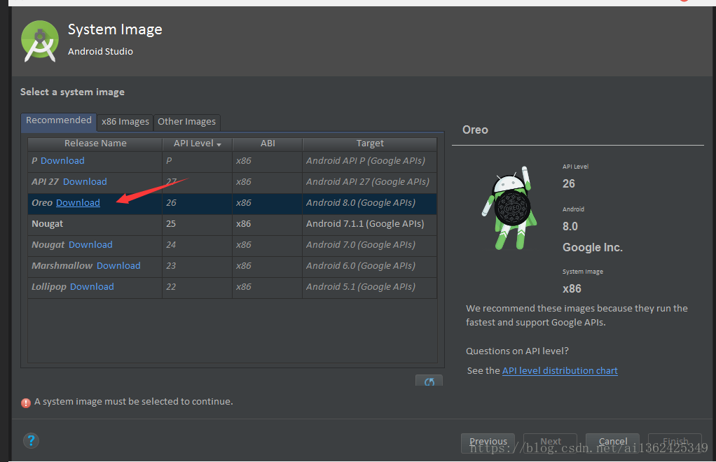The width and height of the screenshot is (716, 462).
Task: Click the 'Lollipop' release name text
Action: click(49, 287)
